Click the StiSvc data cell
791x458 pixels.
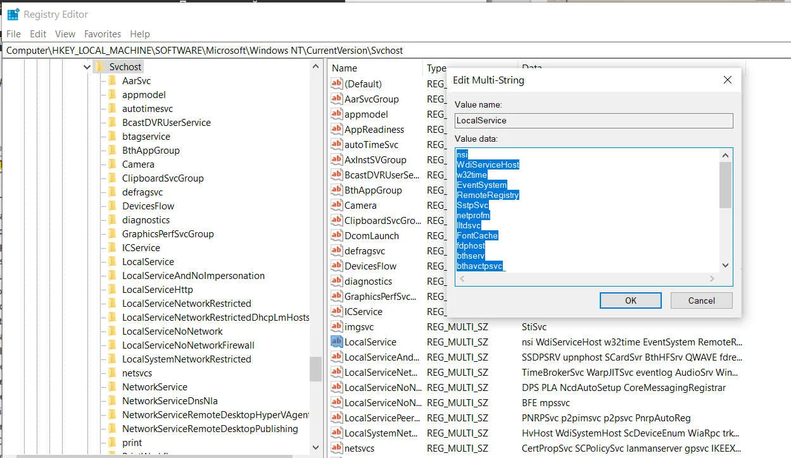[534, 327]
